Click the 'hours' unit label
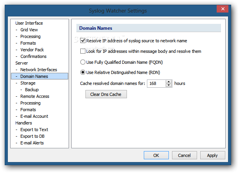This screenshot has width=239, height=173. (180, 83)
